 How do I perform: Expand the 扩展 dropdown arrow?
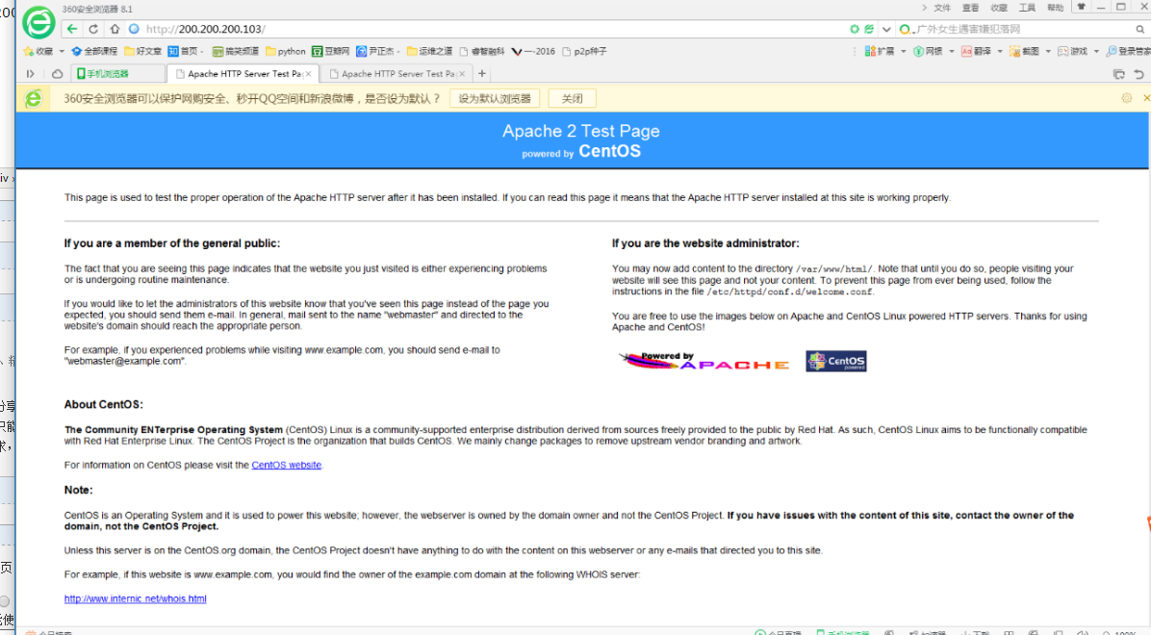pos(903,51)
